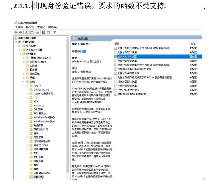Select the iSCSI tree item
The height and width of the screenshot is (184, 217).
point(36,97)
